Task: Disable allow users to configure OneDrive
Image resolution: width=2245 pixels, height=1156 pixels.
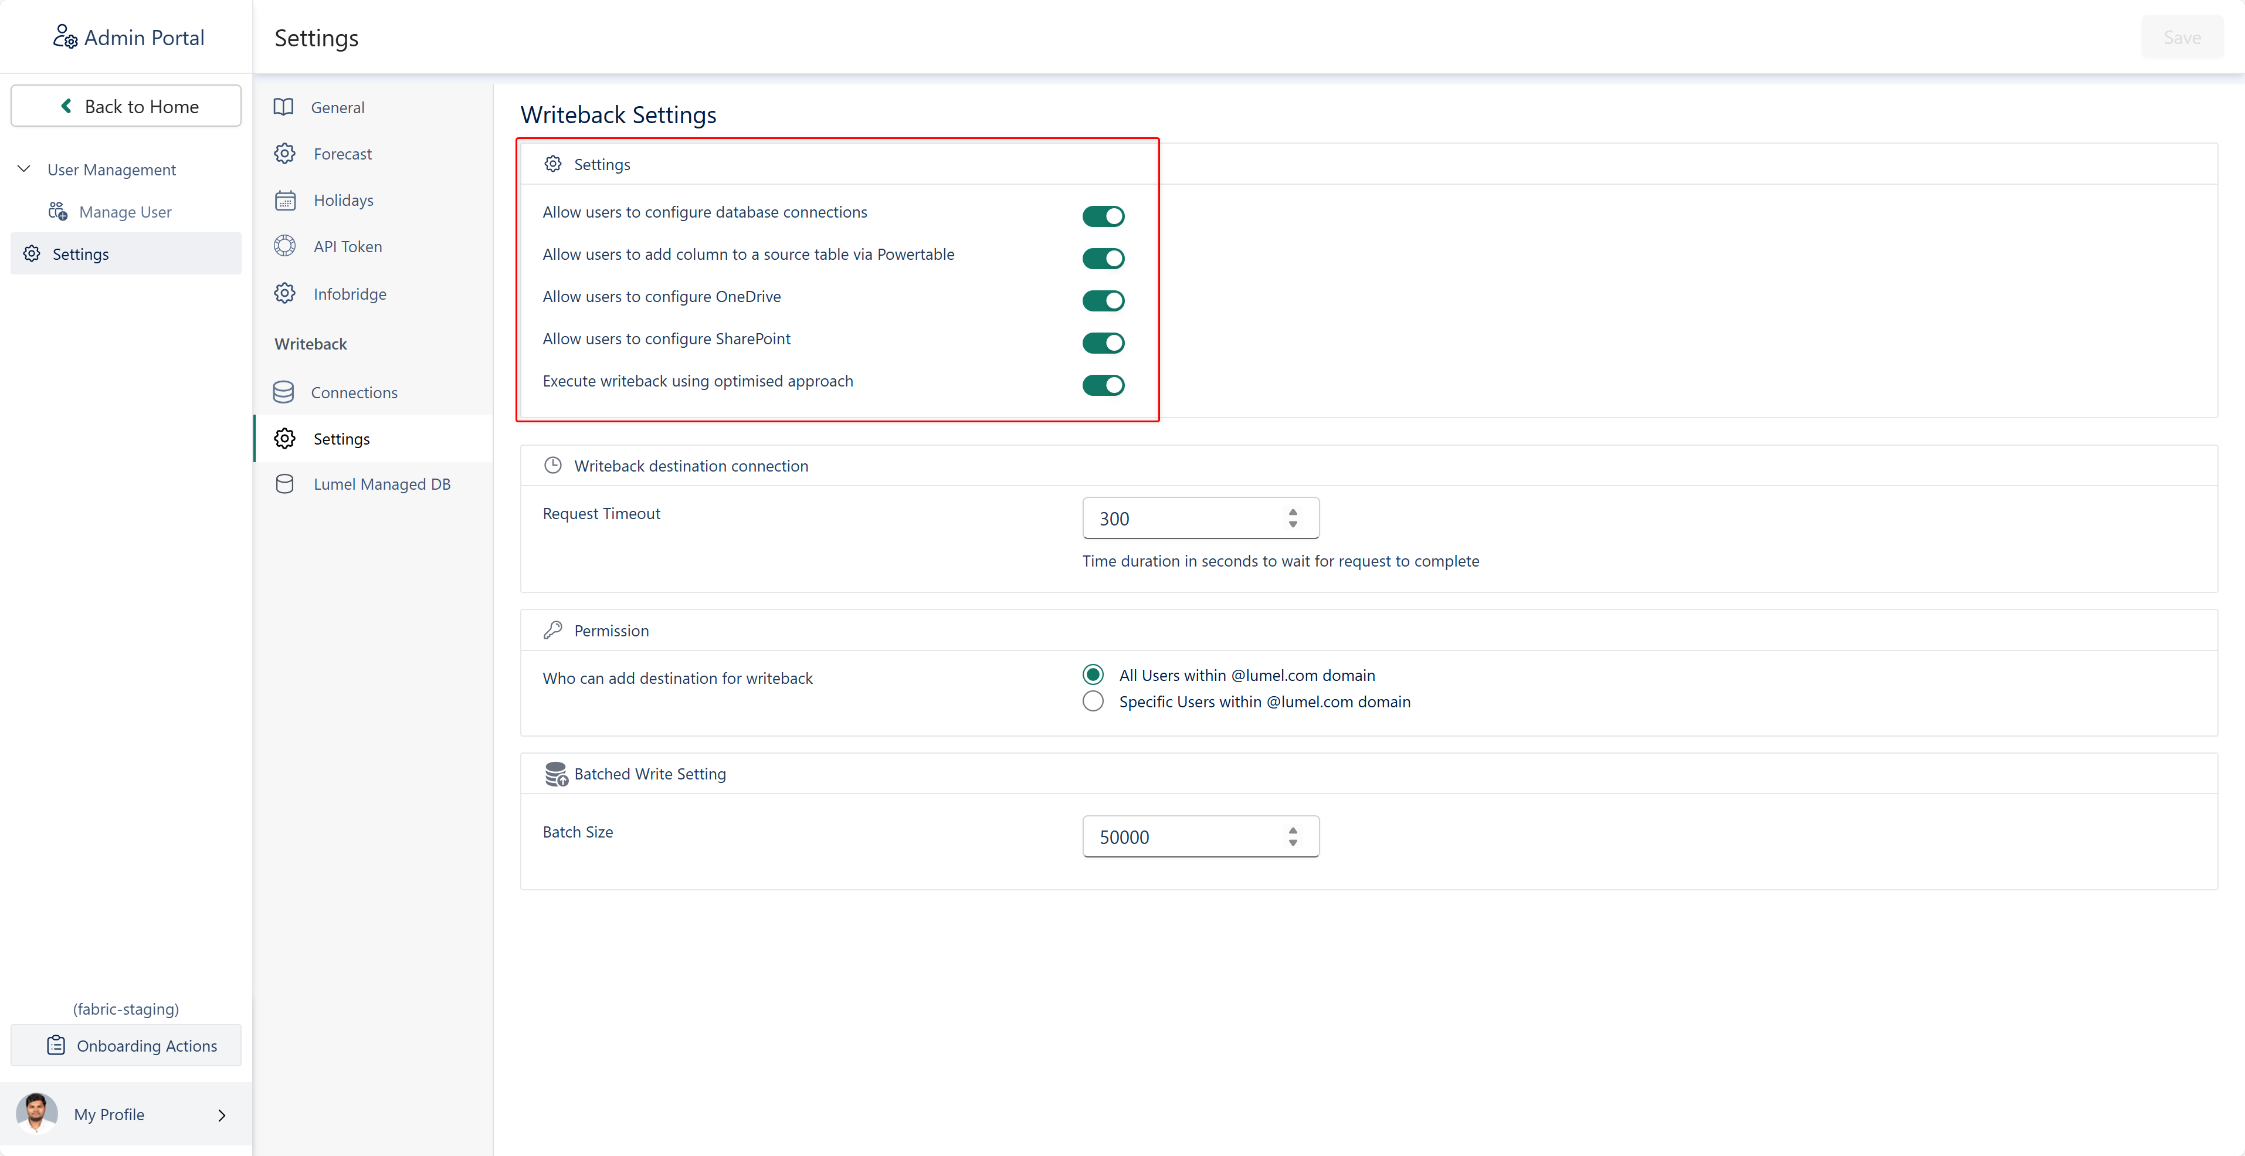Action: [x=1103, y=301]
